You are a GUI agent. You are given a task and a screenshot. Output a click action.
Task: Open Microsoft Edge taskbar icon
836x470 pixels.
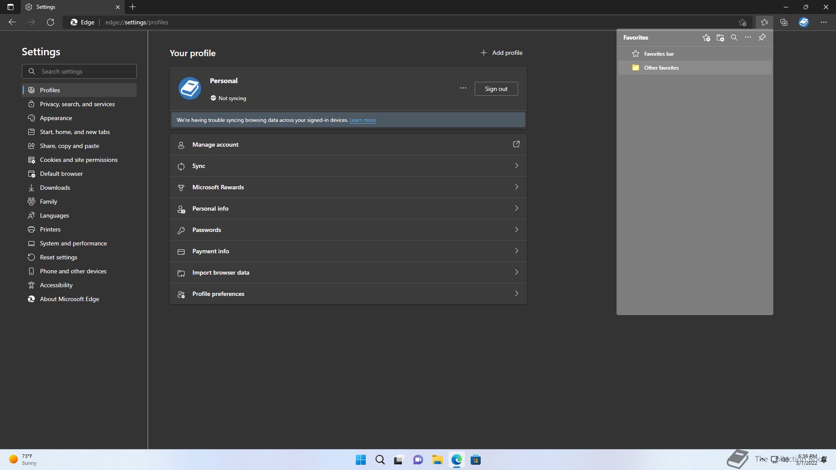[456, 460]
